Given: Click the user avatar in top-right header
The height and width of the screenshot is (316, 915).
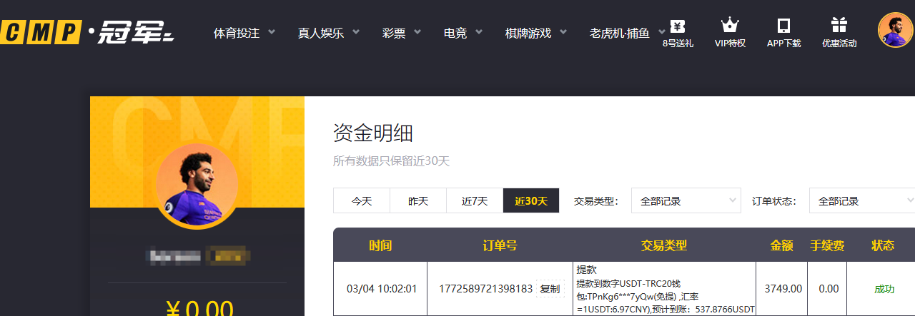Looking at the screenshot, I should pyautogui.click(x=896, y=31).
